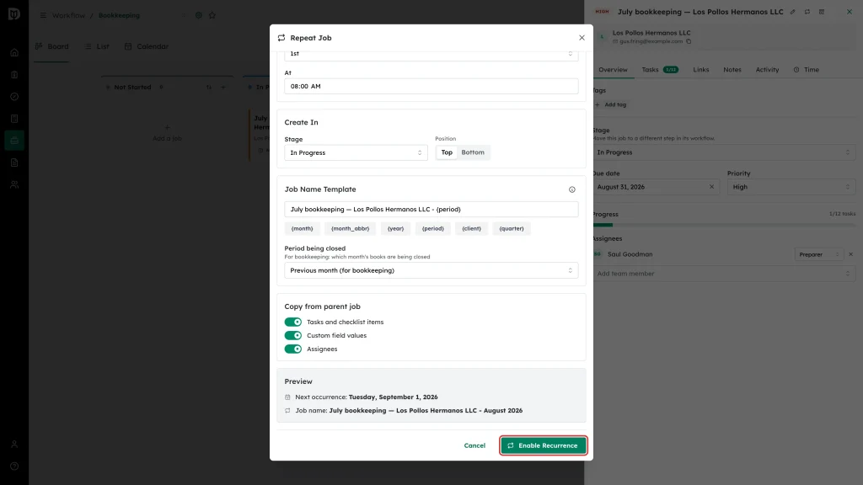This screenshot has height=485, width=863.
Task: Click the repeat icon beside Job name preview
Action: (x=287, y=411)
